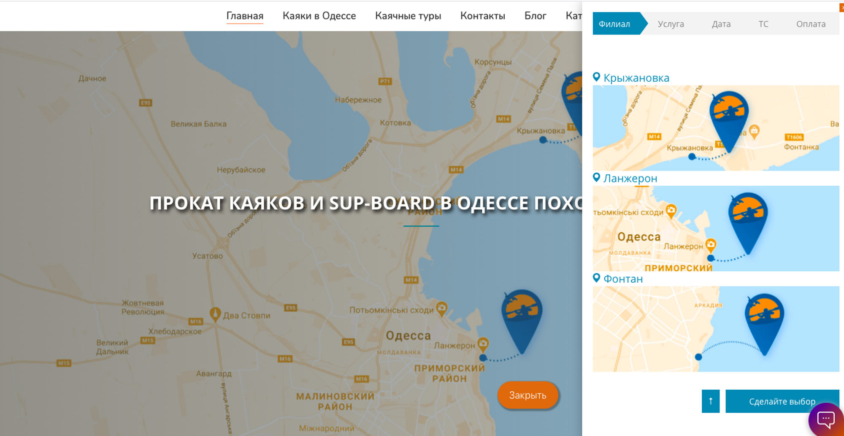Click the Сделайте выбор button
The image size is (844, 436).
click(x=782, y=401)
